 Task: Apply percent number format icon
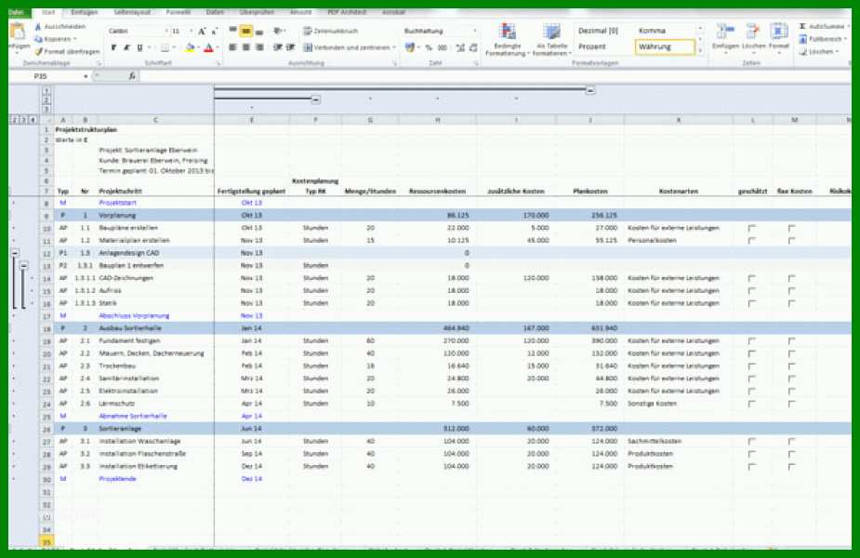tap(429, 47)
